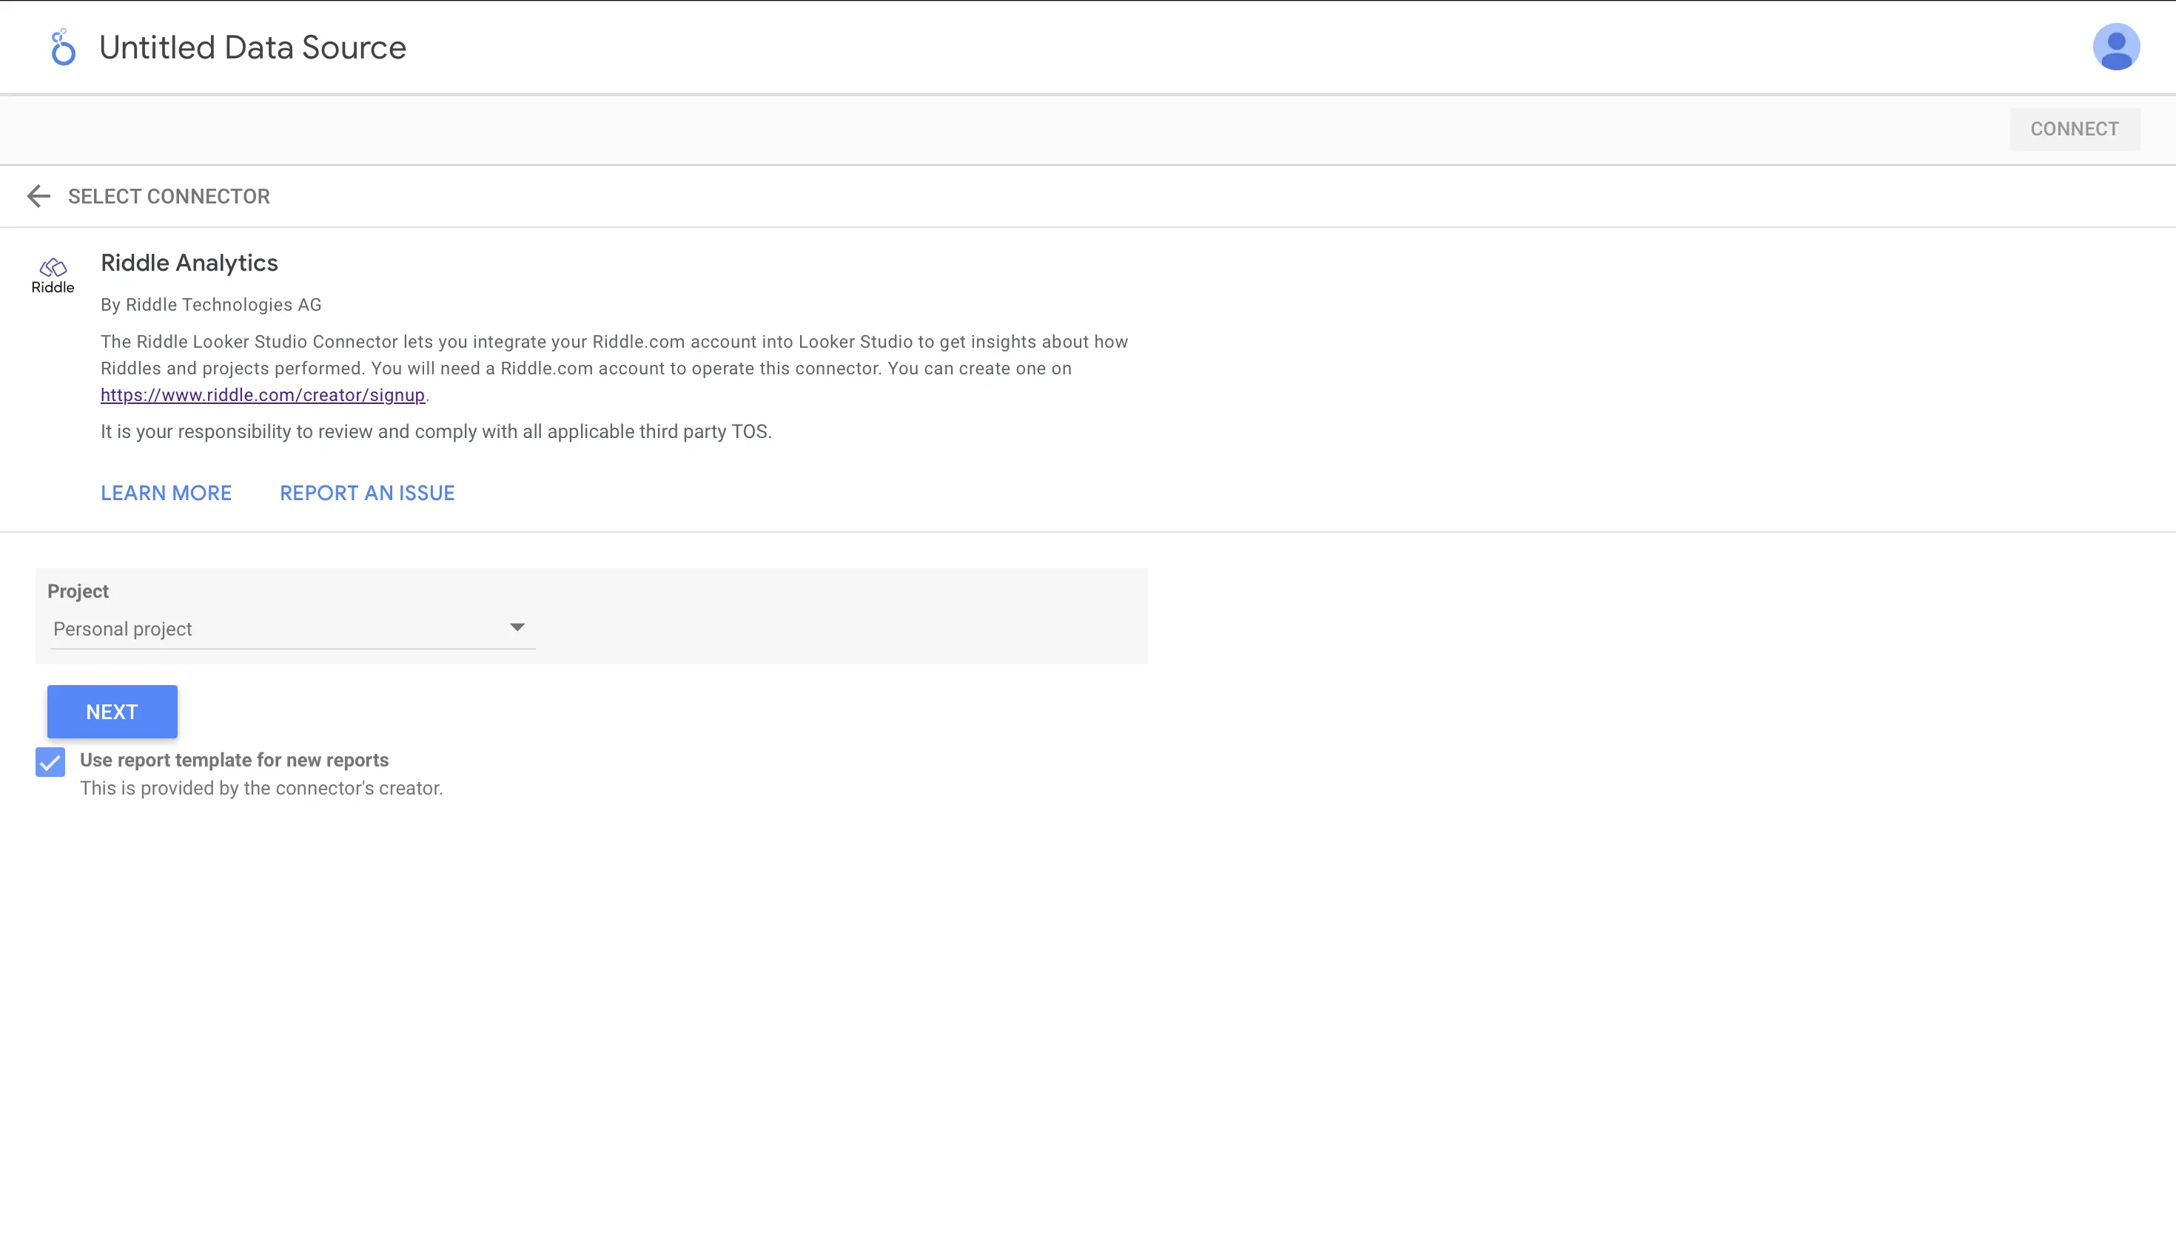This screenshot has height=1243, width=2176.
Task: Click the NEXT button icon
Action: click(112, 711)
